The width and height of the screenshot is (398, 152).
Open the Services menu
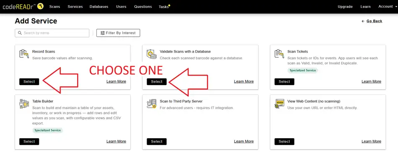coord(75,7)
